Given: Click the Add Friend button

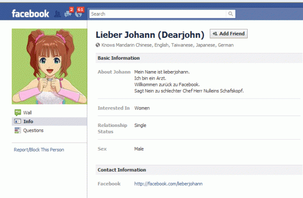Looking at the screenshot, I should point(229,34).
